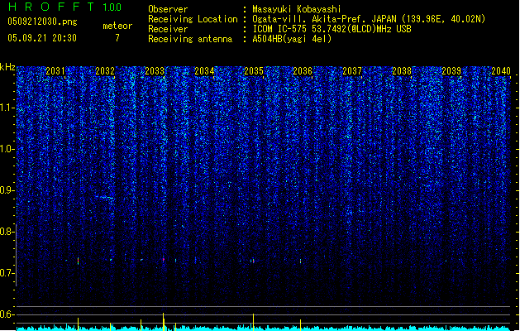Select observer name Masayuki Kobayashi
This screenshot has width=520, height=331.
[x=297, y=9]
